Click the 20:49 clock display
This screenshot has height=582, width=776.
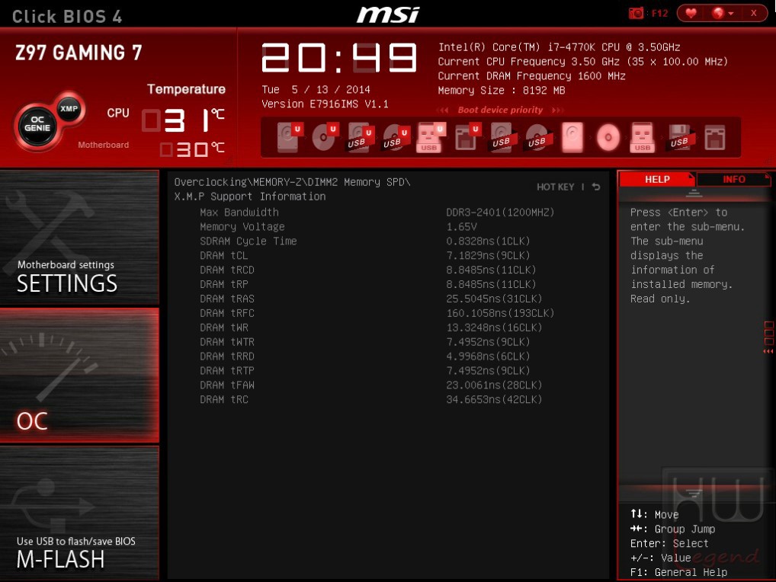tap(339, 57)
